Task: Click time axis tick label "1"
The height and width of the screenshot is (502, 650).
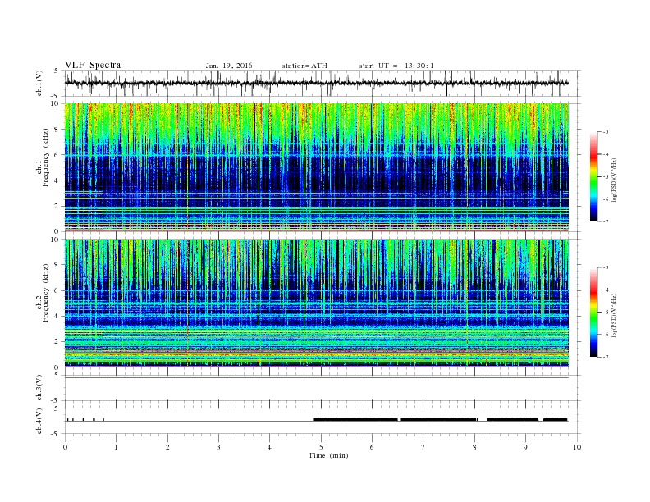Action: point(116,447)
